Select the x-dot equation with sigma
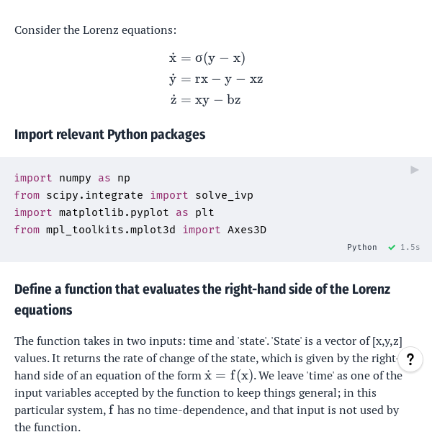432x432 pixels. click(207, 58)
